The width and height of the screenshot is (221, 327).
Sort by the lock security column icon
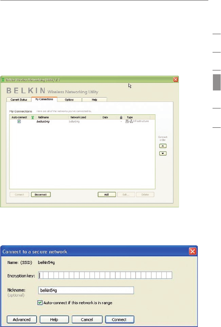(x=121, y=118)
